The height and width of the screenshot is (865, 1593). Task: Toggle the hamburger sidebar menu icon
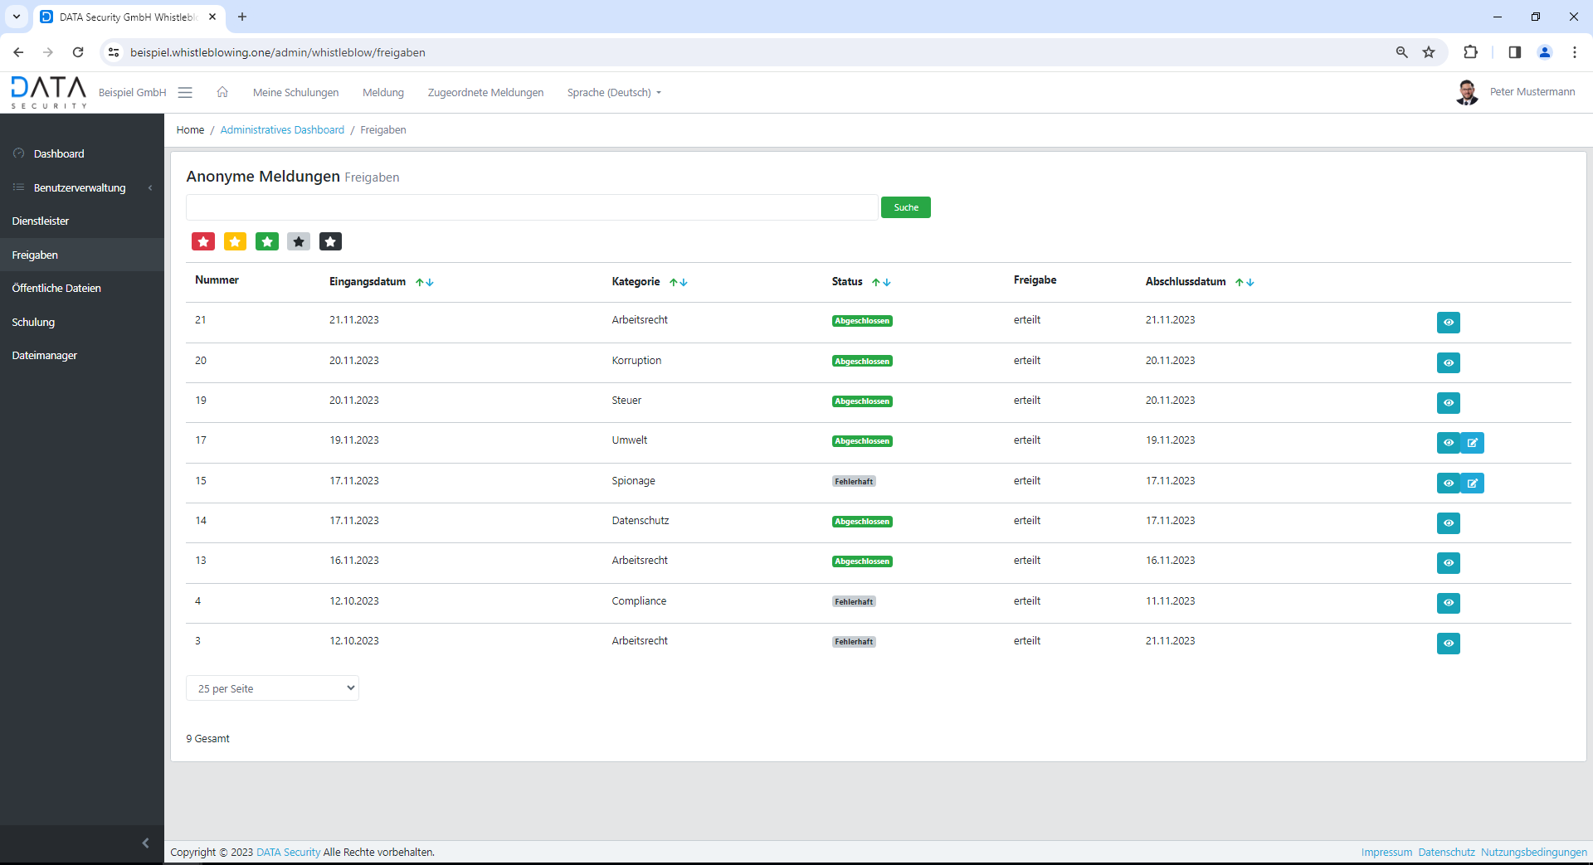coord(185,92)
